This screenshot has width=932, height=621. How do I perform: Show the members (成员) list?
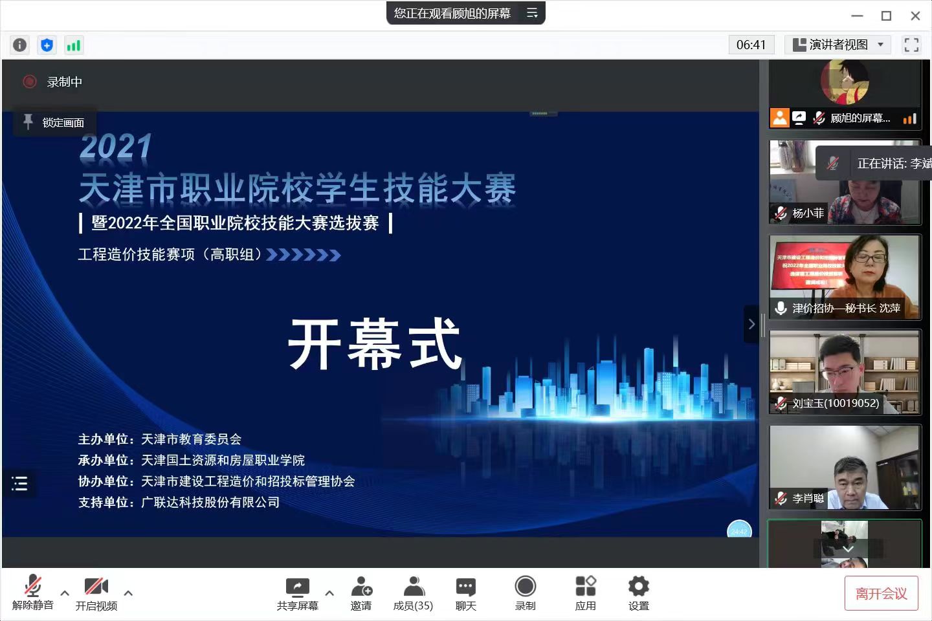413,593
